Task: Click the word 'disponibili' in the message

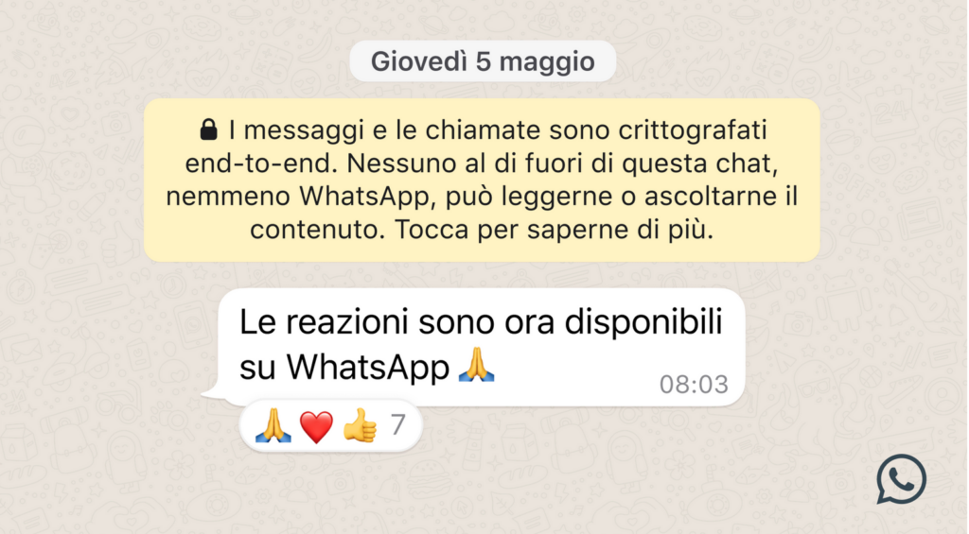Action: click(x=643, y=321)
